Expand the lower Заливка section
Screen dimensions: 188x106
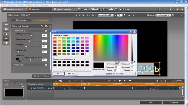click(x=13, y=65)
